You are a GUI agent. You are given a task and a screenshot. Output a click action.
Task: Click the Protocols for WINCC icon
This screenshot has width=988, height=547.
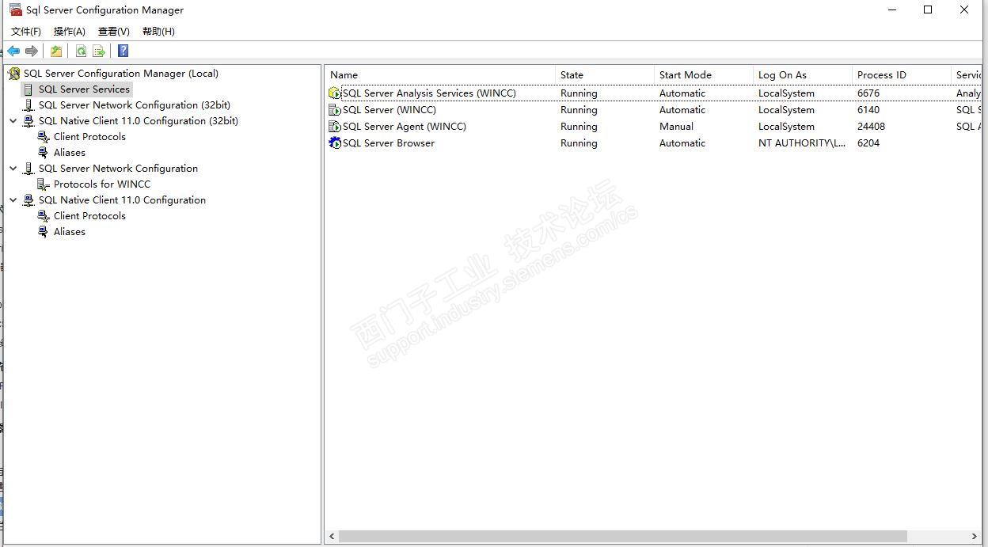(44, 184)
